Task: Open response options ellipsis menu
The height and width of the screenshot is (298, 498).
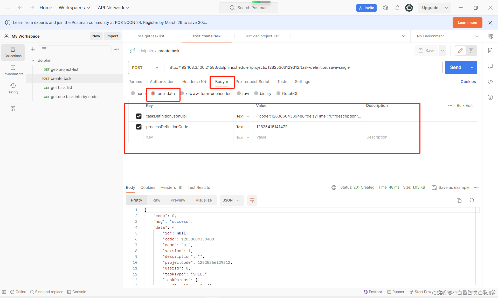Action: (x=477, y=188)
